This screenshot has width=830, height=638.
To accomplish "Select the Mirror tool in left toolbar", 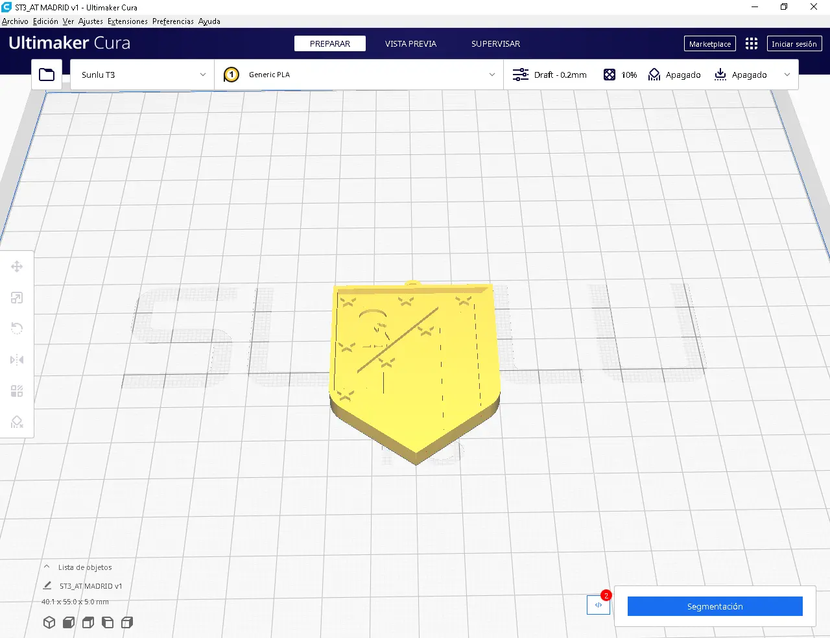I will [17, 360].
